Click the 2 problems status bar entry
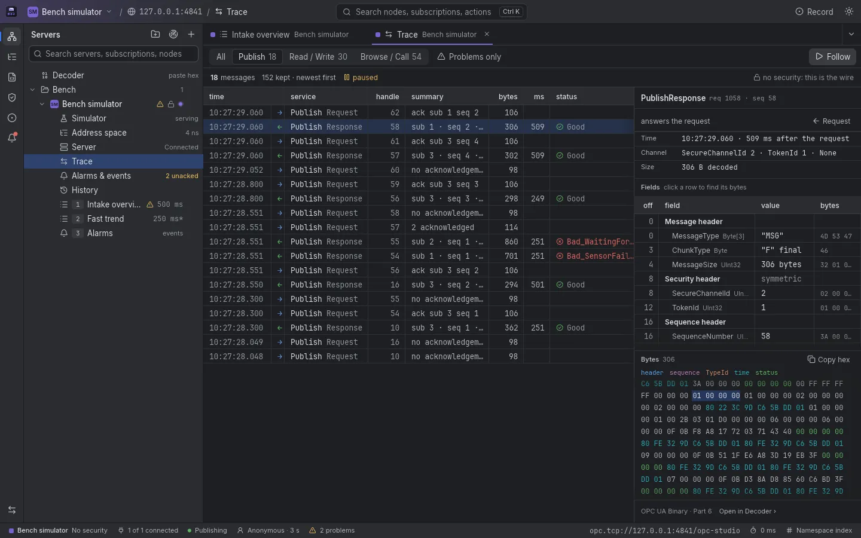This screenshot has width=861, height=538. click(332, 530)
